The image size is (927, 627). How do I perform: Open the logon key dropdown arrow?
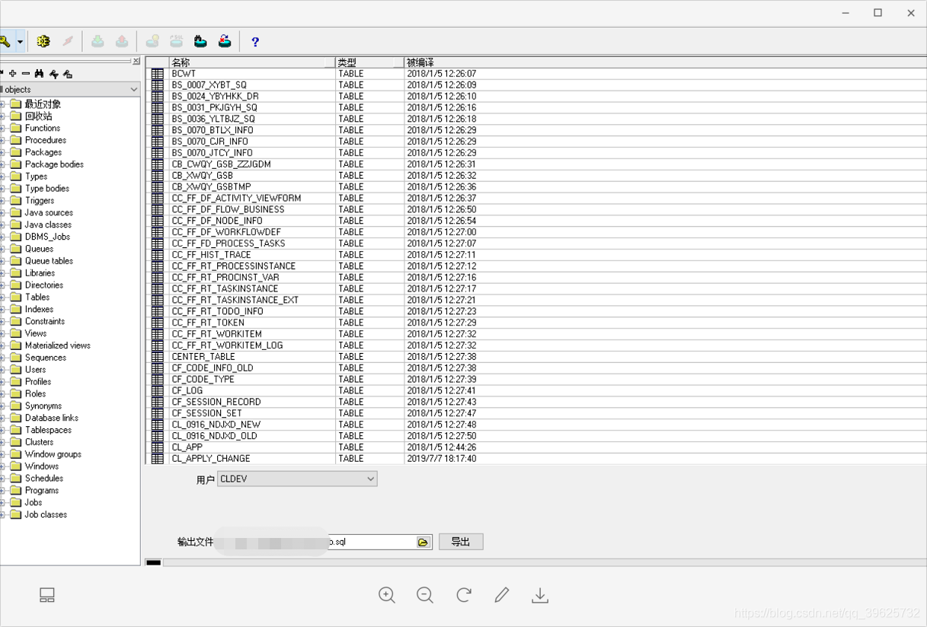[x=21, y=42]
